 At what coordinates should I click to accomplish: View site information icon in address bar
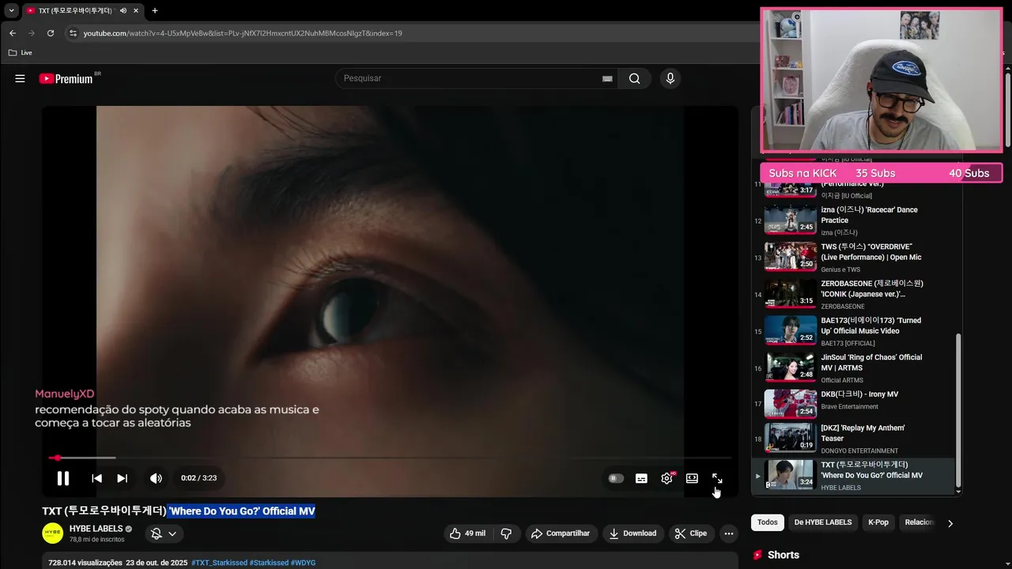tap(73, 33)
